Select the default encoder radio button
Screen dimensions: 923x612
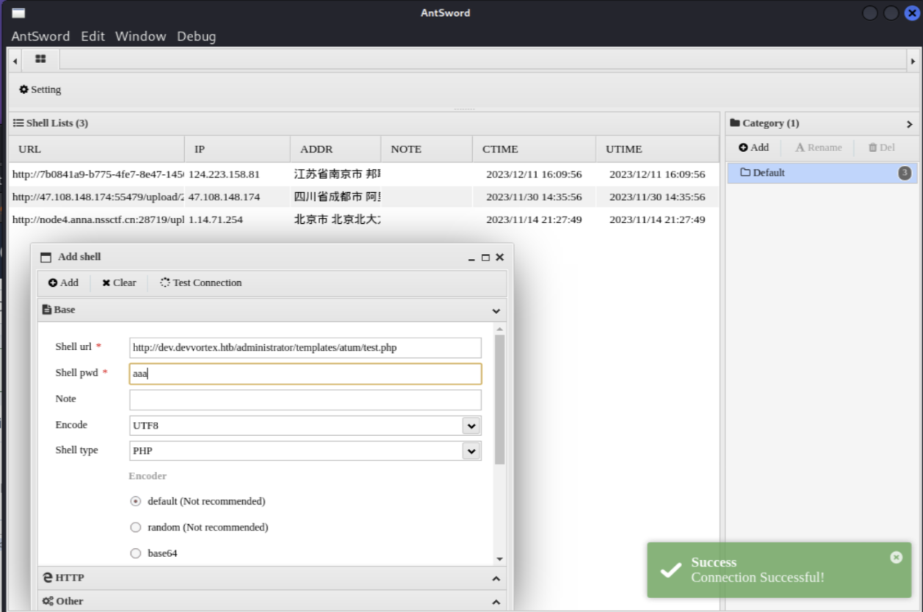pyautogui.click(x=135, y=501)
